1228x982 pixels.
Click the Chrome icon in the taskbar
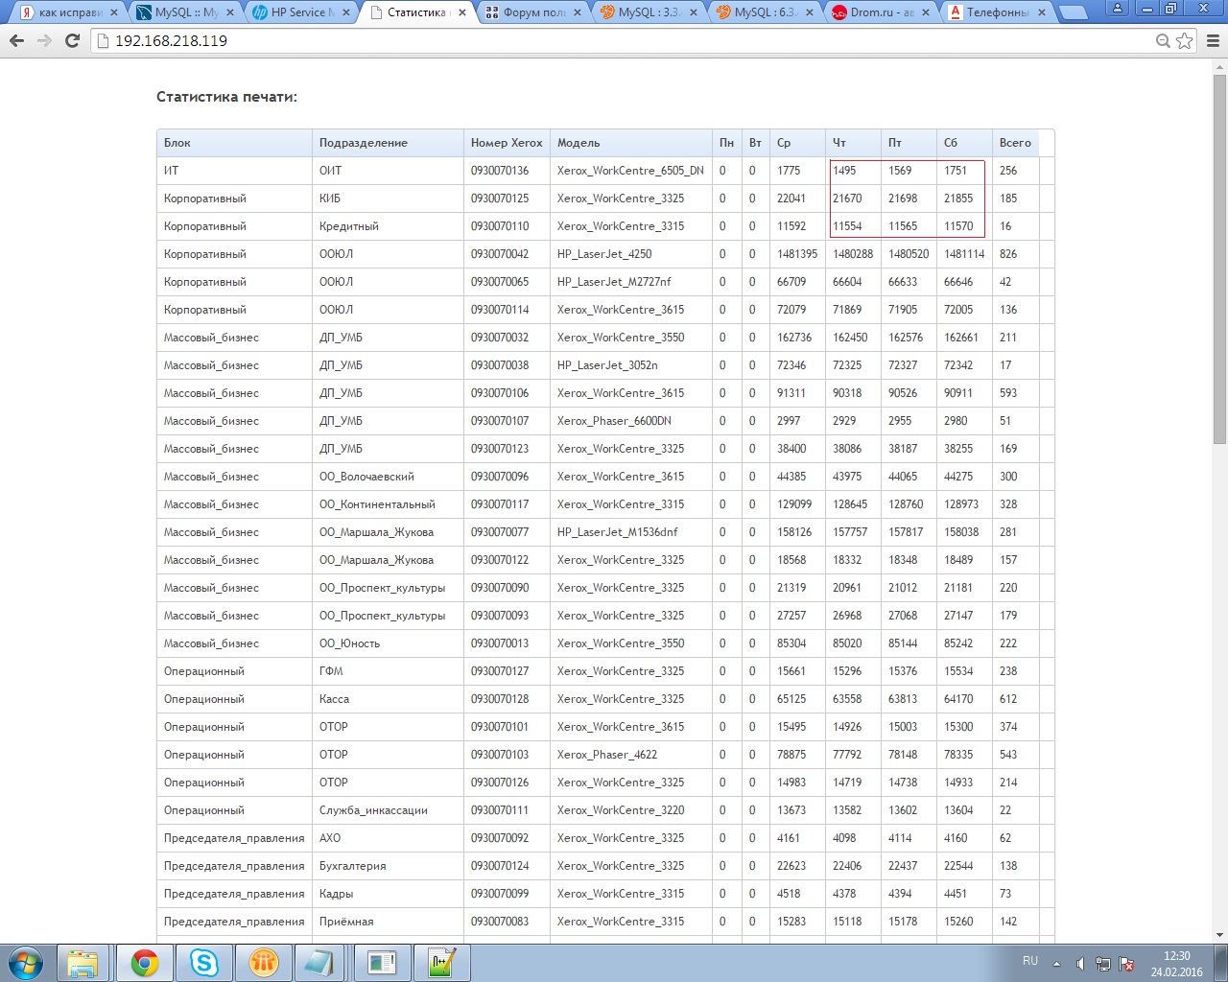[x=145, y=962]
